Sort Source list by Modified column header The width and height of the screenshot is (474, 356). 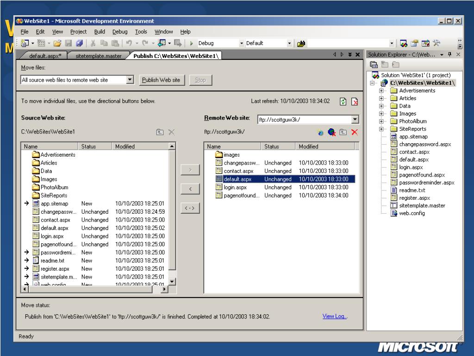(x=140, y=146)
